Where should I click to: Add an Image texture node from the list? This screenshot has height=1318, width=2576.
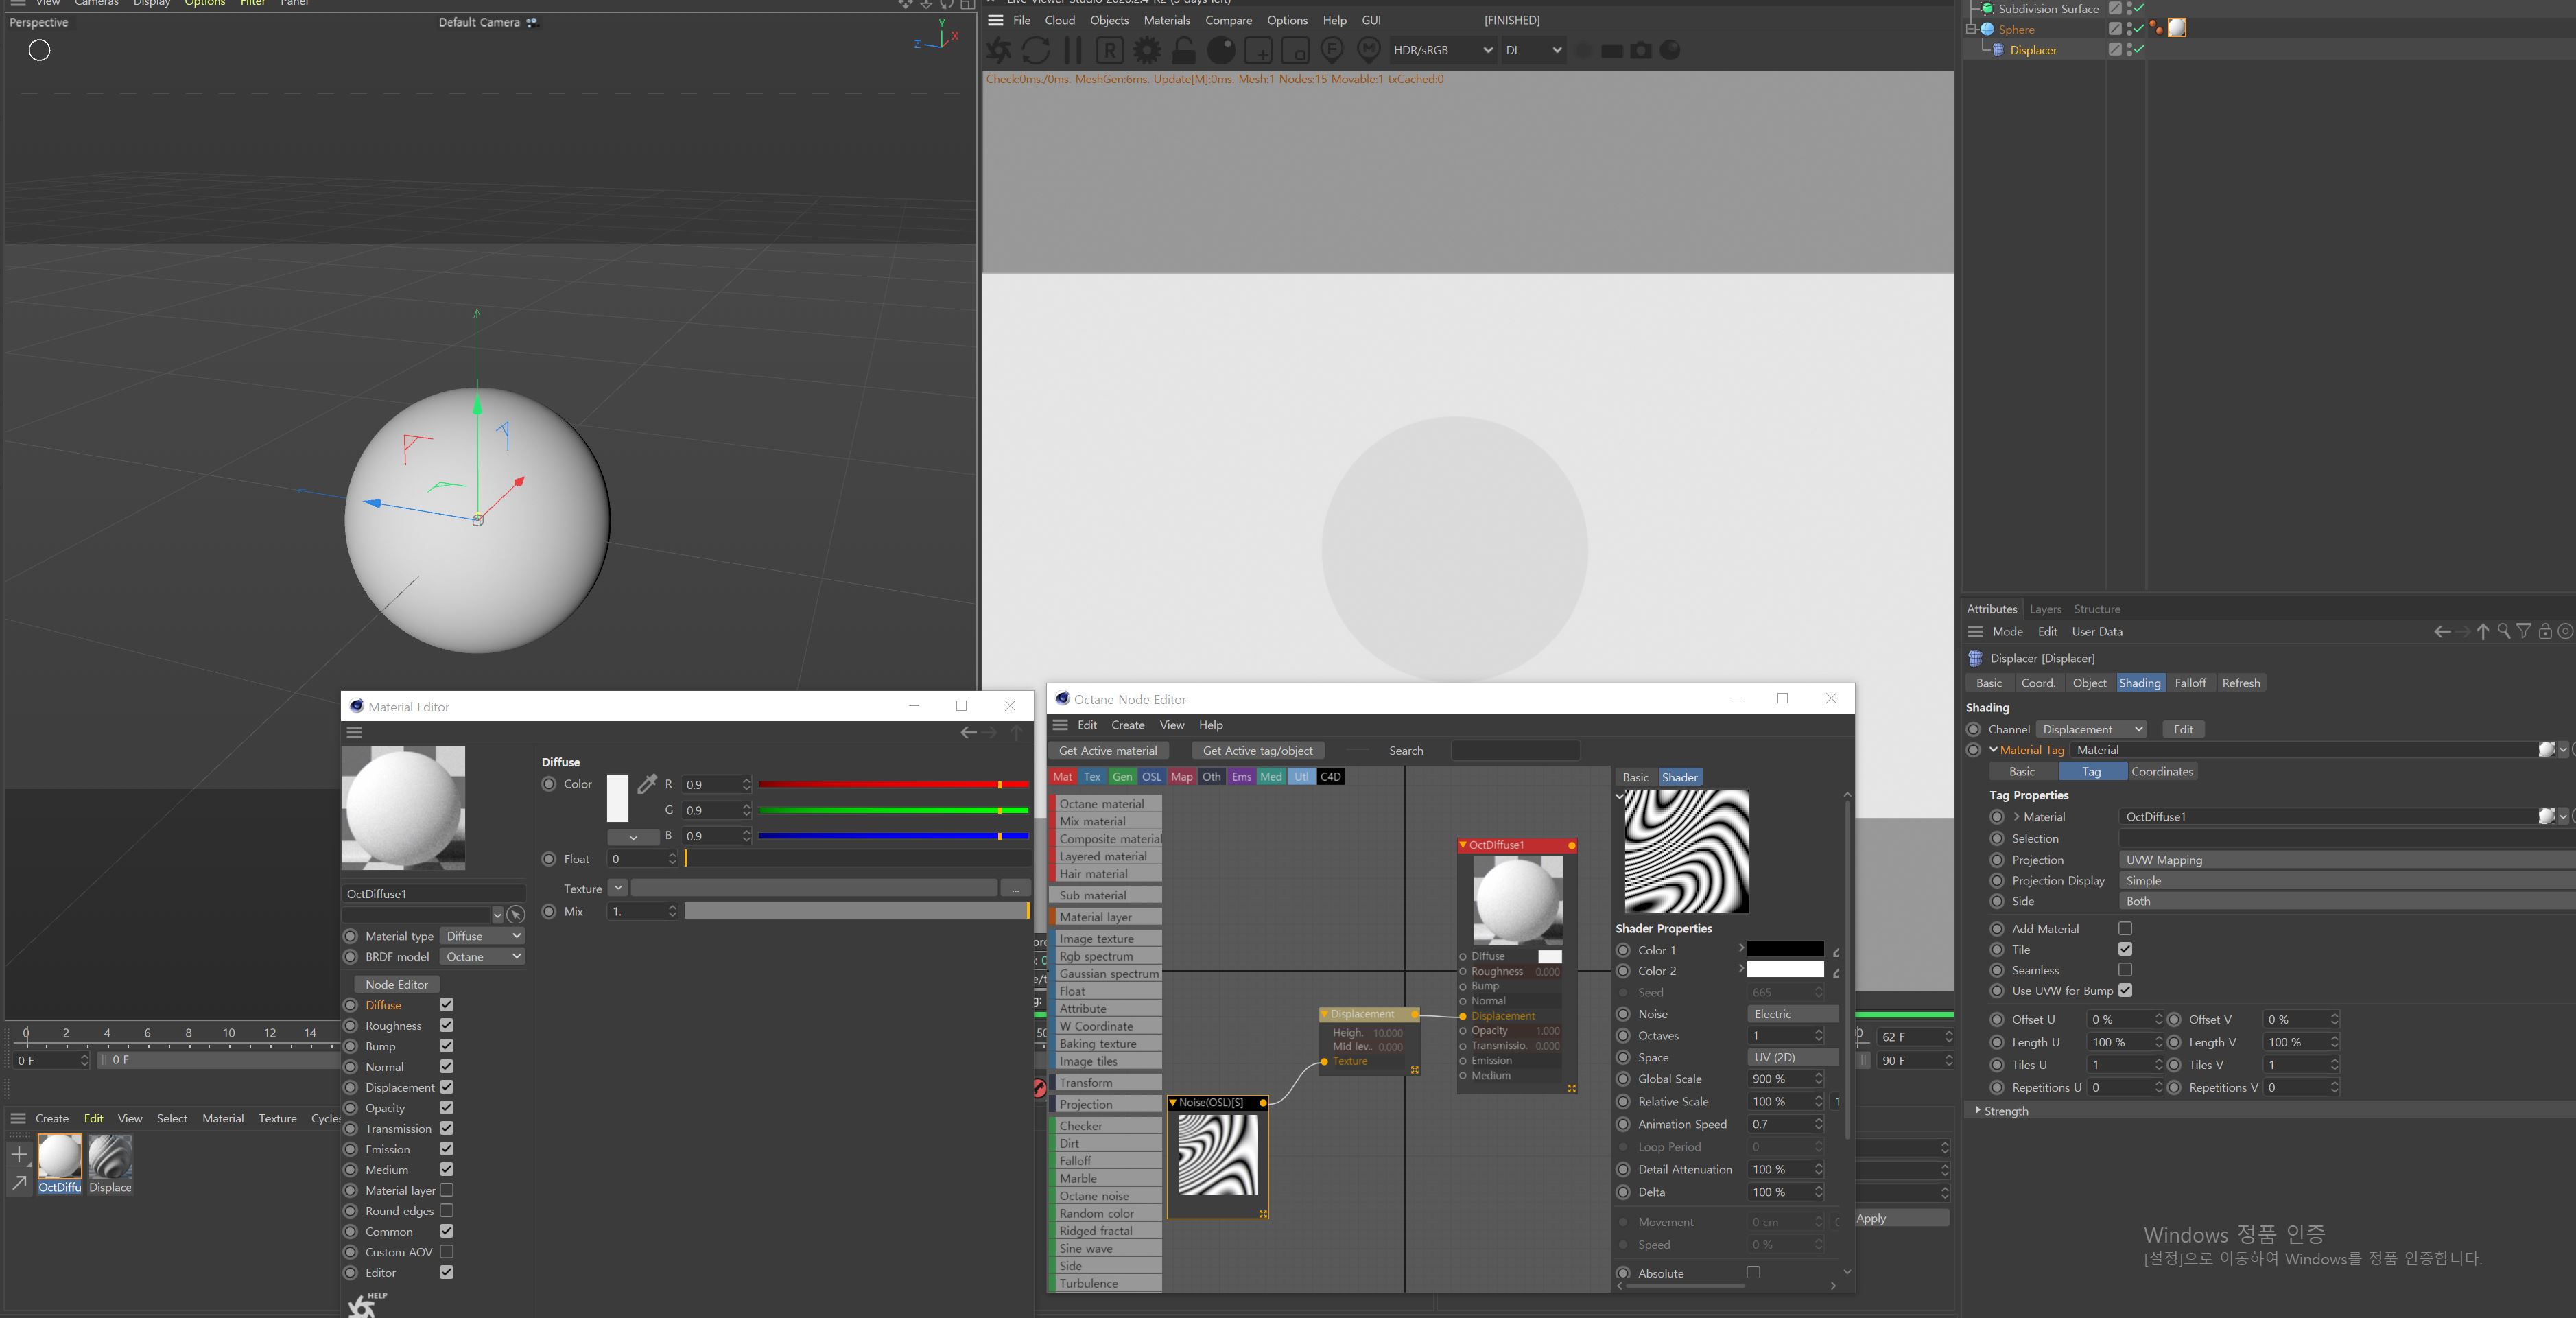(1107, 938)
